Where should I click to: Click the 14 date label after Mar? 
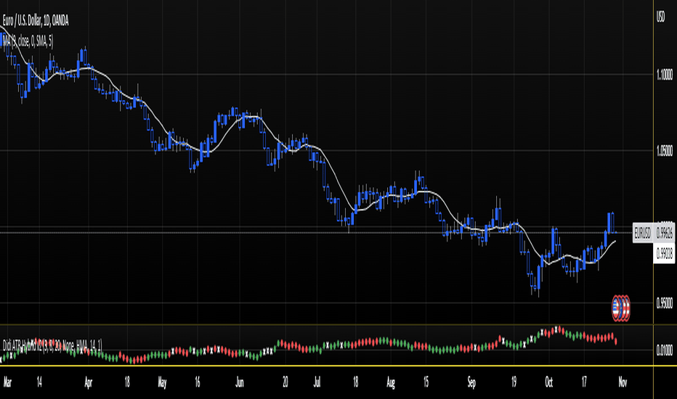pos(39,382)
